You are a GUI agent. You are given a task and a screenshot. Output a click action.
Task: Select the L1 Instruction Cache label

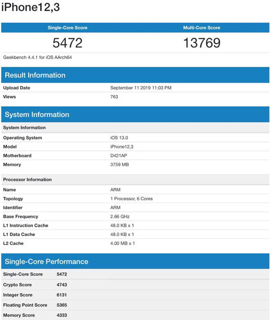(25, 226)
